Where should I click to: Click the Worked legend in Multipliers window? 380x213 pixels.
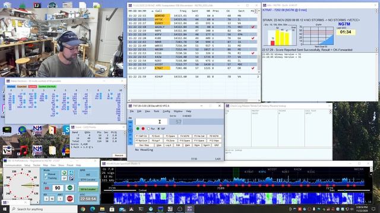[11, 86]
